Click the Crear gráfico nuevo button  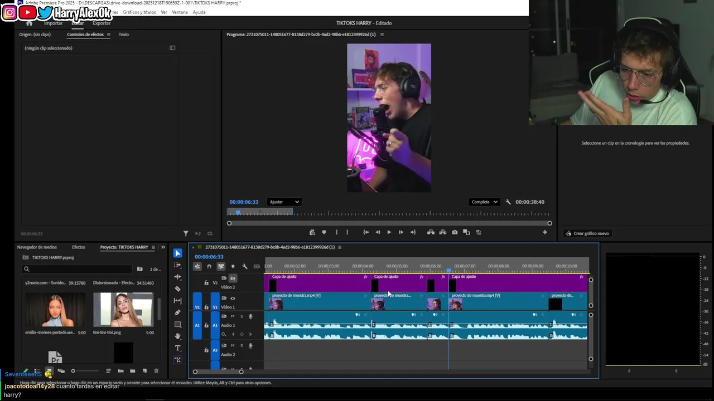click(587, 233)
